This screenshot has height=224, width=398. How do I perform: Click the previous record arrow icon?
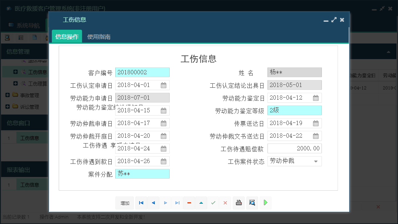(x=153, y=203)
